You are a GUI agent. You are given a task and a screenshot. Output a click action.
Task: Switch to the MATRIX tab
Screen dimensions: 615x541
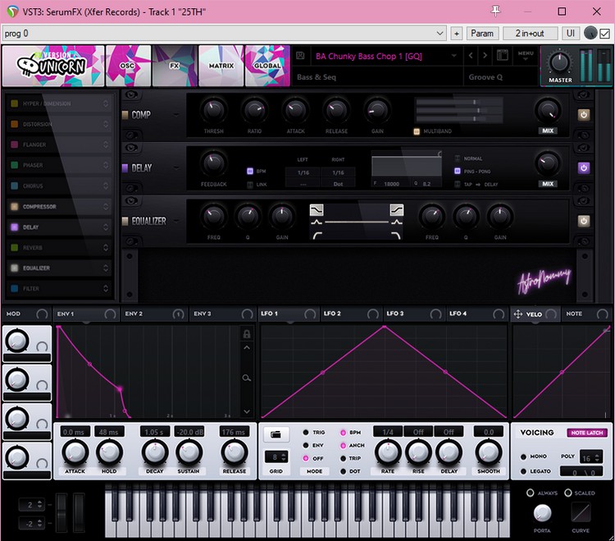point(221,66)
